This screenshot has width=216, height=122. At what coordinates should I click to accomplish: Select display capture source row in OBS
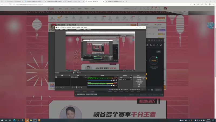pyautogui.click(x=79, y=77)
